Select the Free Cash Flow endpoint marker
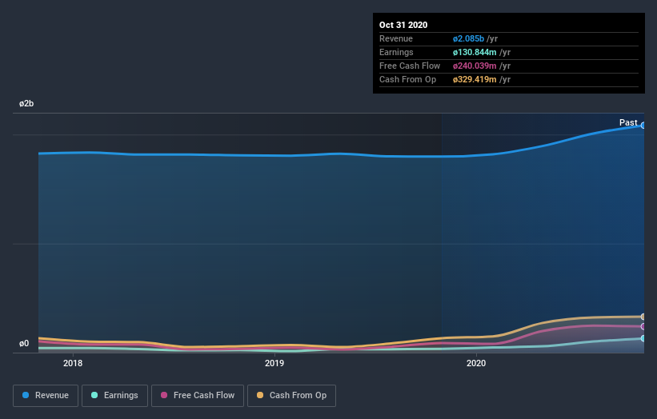 643,326
